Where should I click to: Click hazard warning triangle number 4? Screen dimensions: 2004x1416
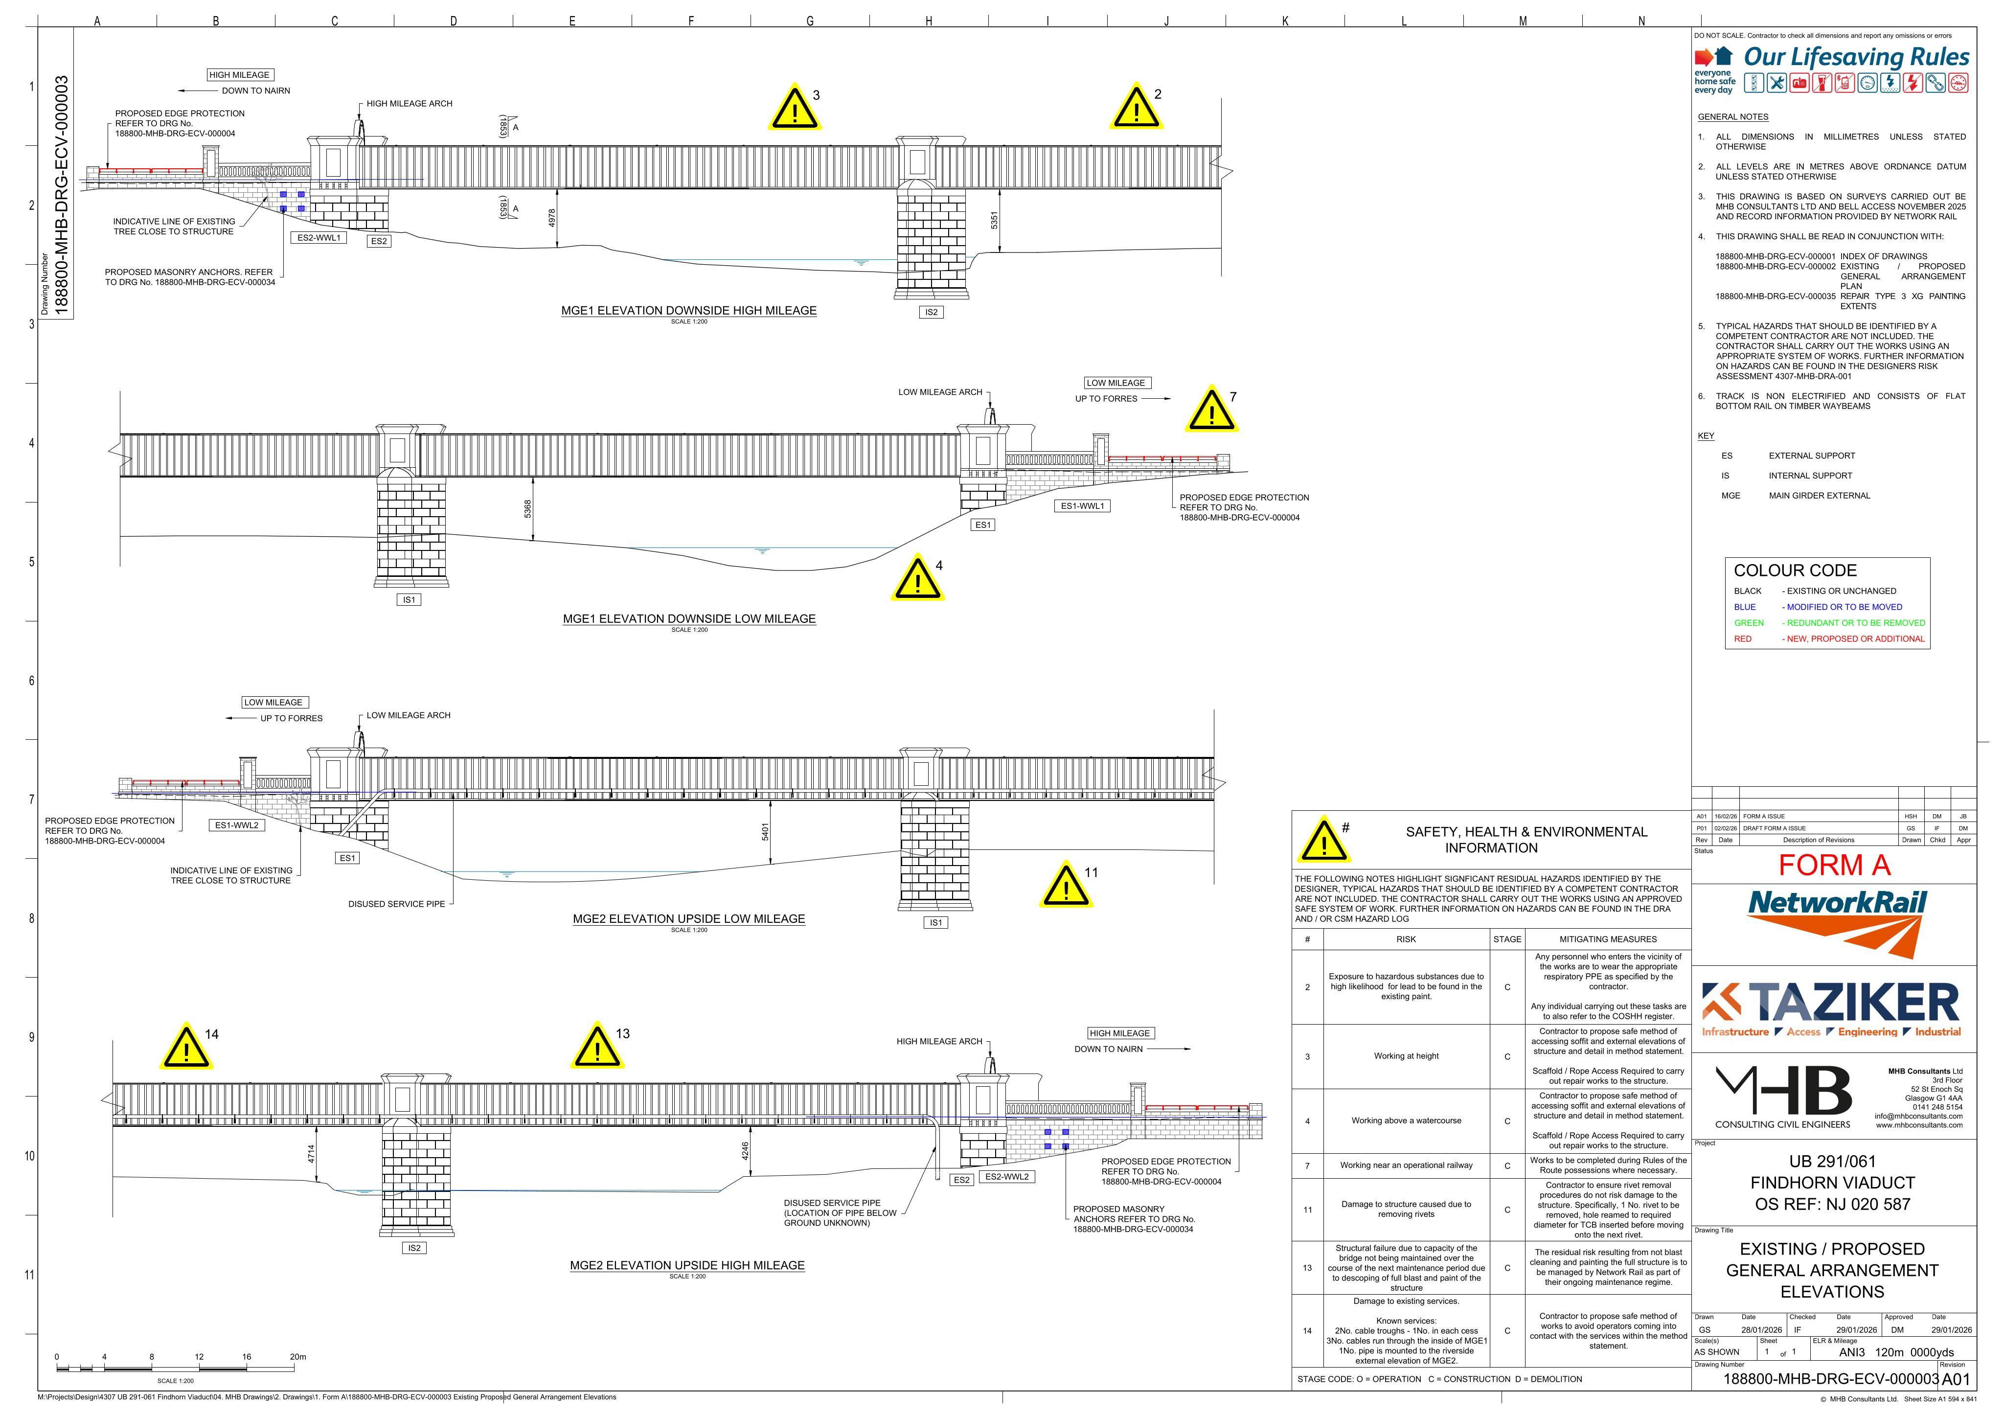(x=917, y=577)
